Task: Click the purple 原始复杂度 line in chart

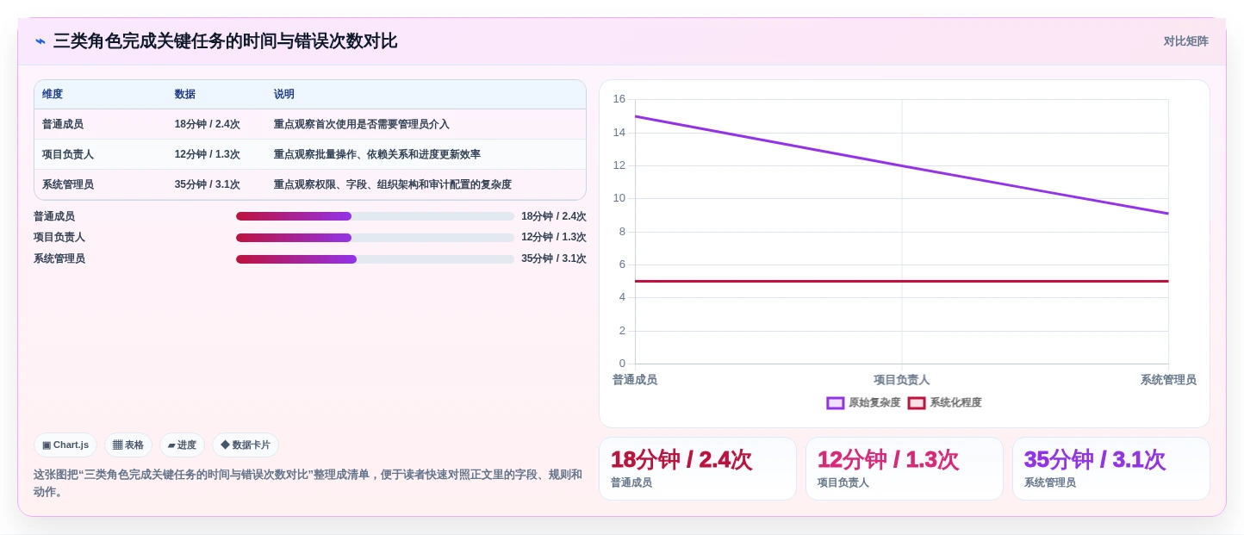Action: click(902, 165)
